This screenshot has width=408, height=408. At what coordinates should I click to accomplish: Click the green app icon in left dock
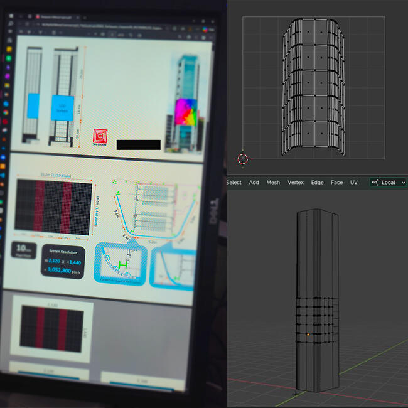coord(8,60)
